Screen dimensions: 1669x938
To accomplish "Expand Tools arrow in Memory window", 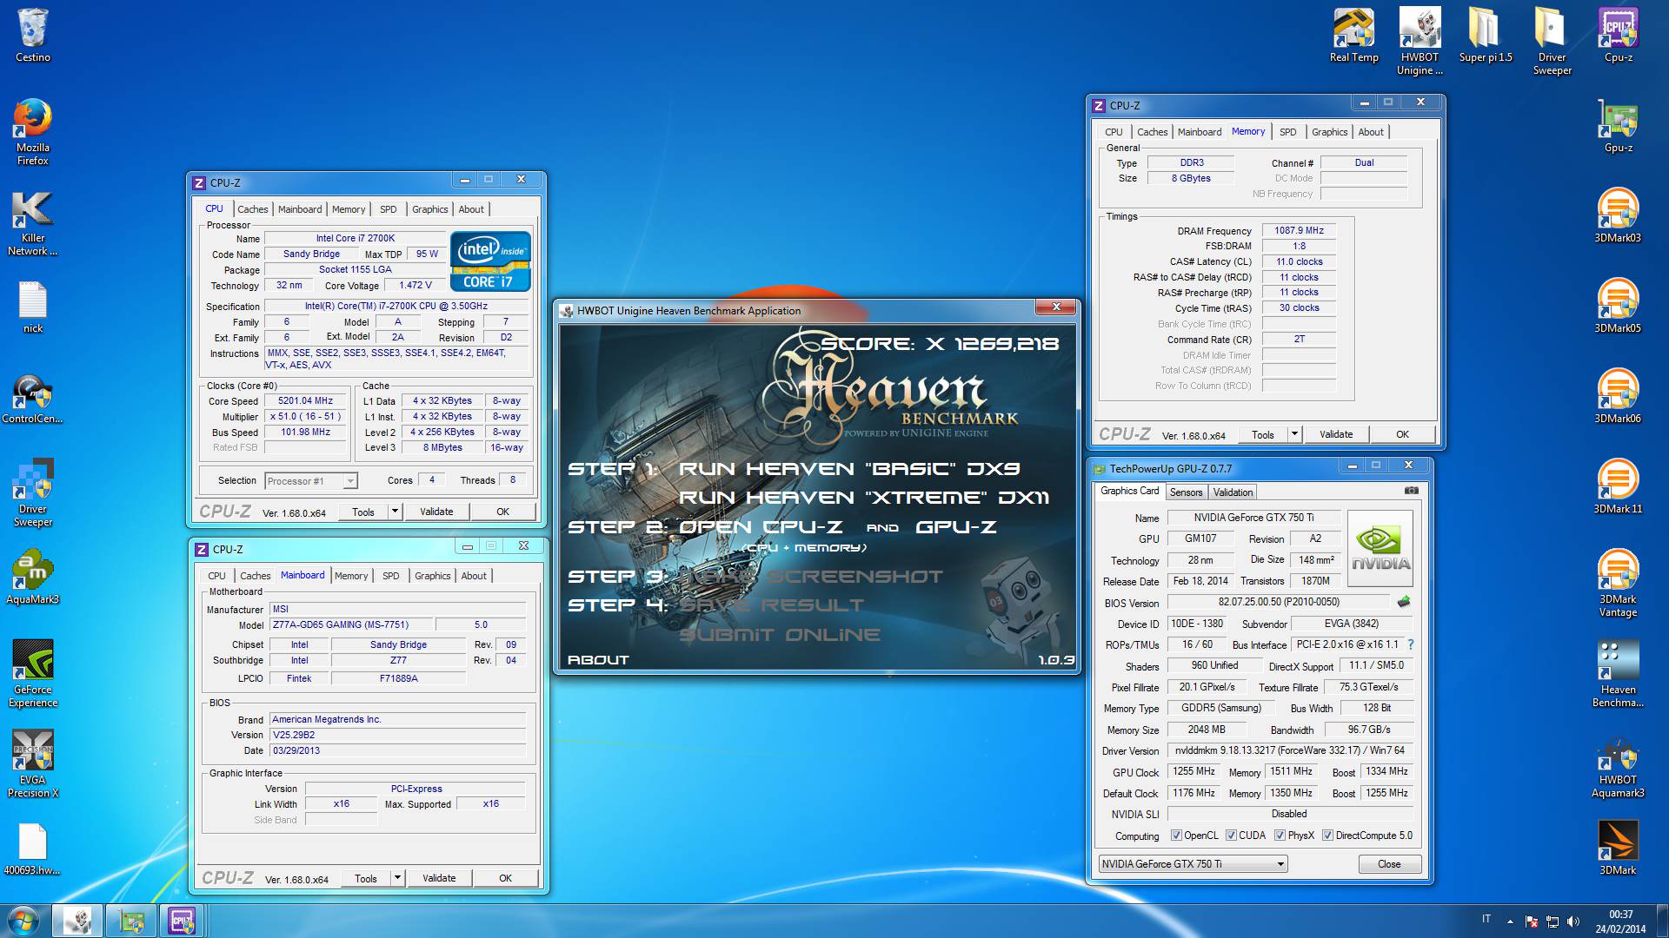I will point(1294,434).
